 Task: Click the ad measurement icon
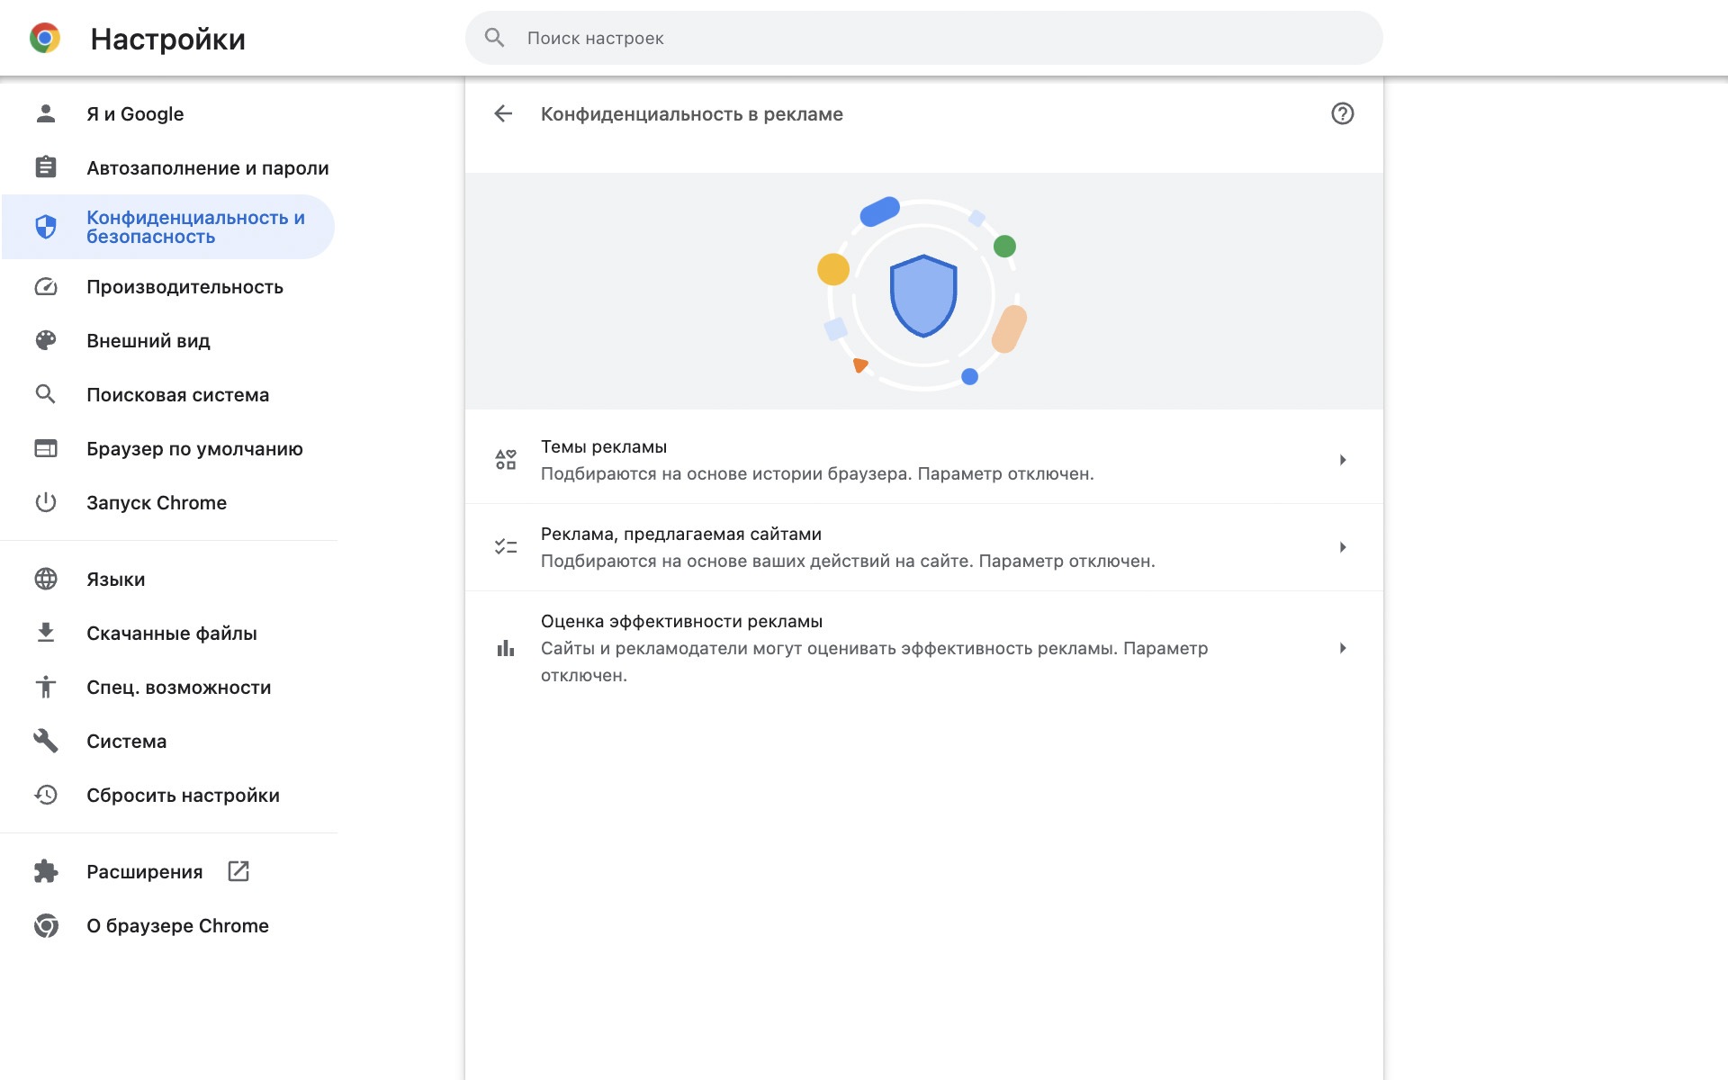[x=504, y=647]
